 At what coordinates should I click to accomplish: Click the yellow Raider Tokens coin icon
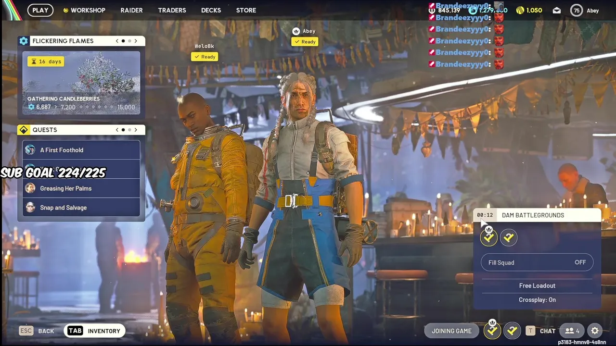pyautogui.click(x=520, y=10)
